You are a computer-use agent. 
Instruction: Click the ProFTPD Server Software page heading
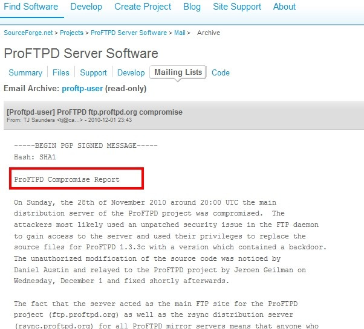pos(81,53)
